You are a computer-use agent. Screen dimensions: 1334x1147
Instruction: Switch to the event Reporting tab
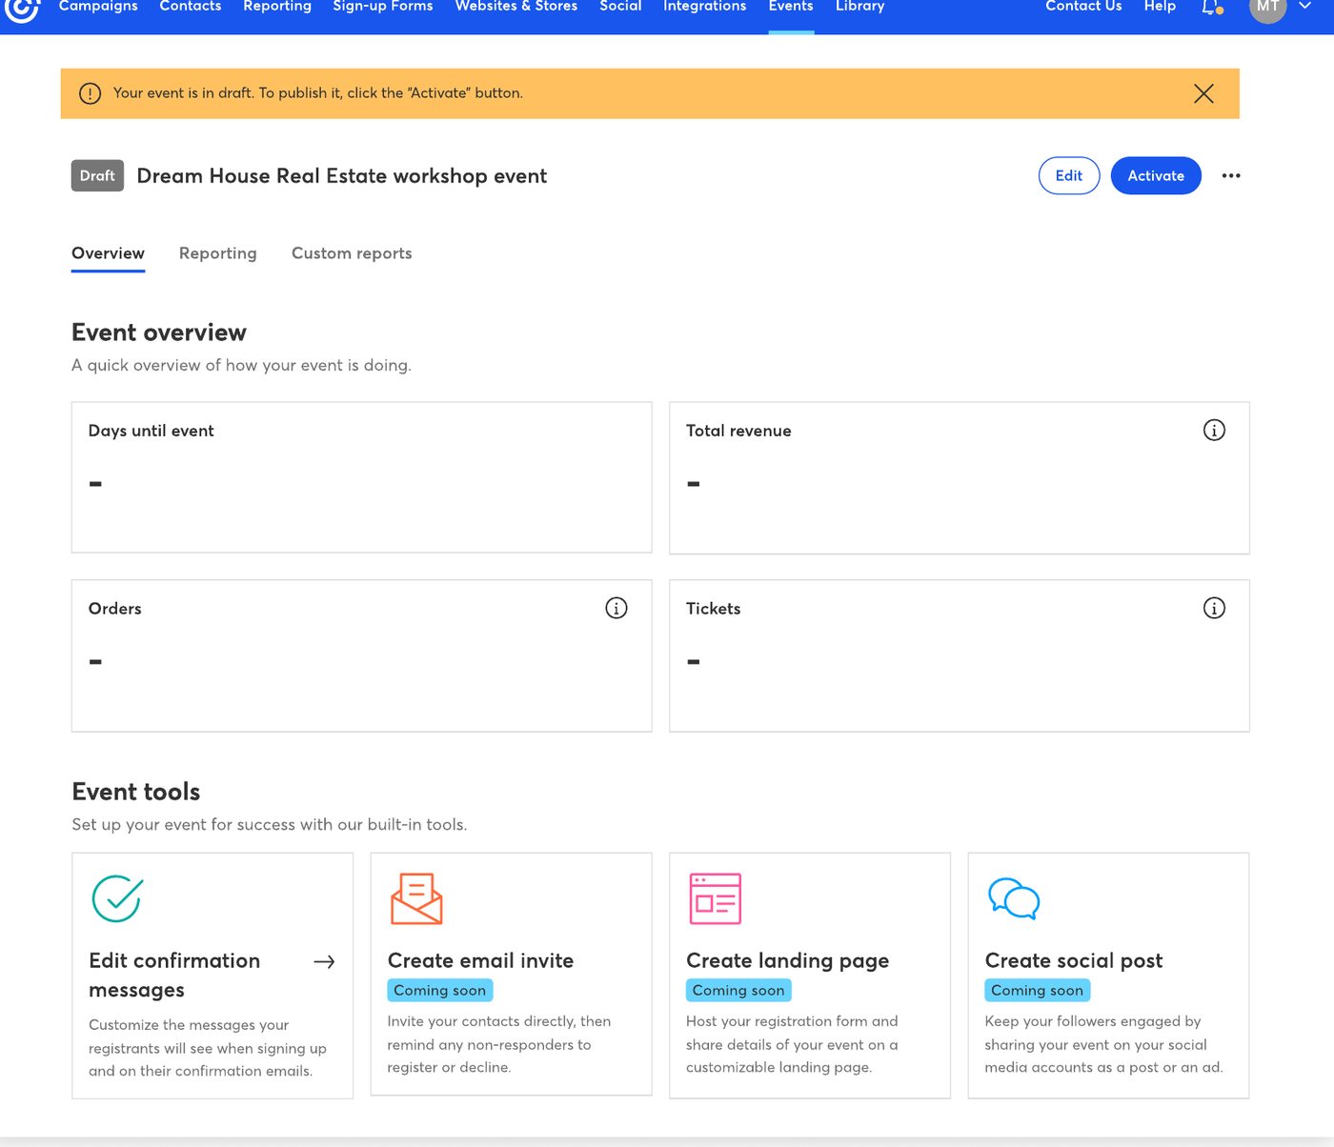tap(218, 253)
